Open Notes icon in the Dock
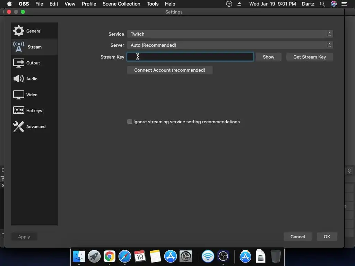 click(x=155, y=256)
